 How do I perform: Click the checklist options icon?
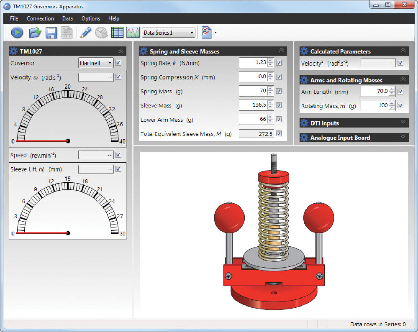207,32
